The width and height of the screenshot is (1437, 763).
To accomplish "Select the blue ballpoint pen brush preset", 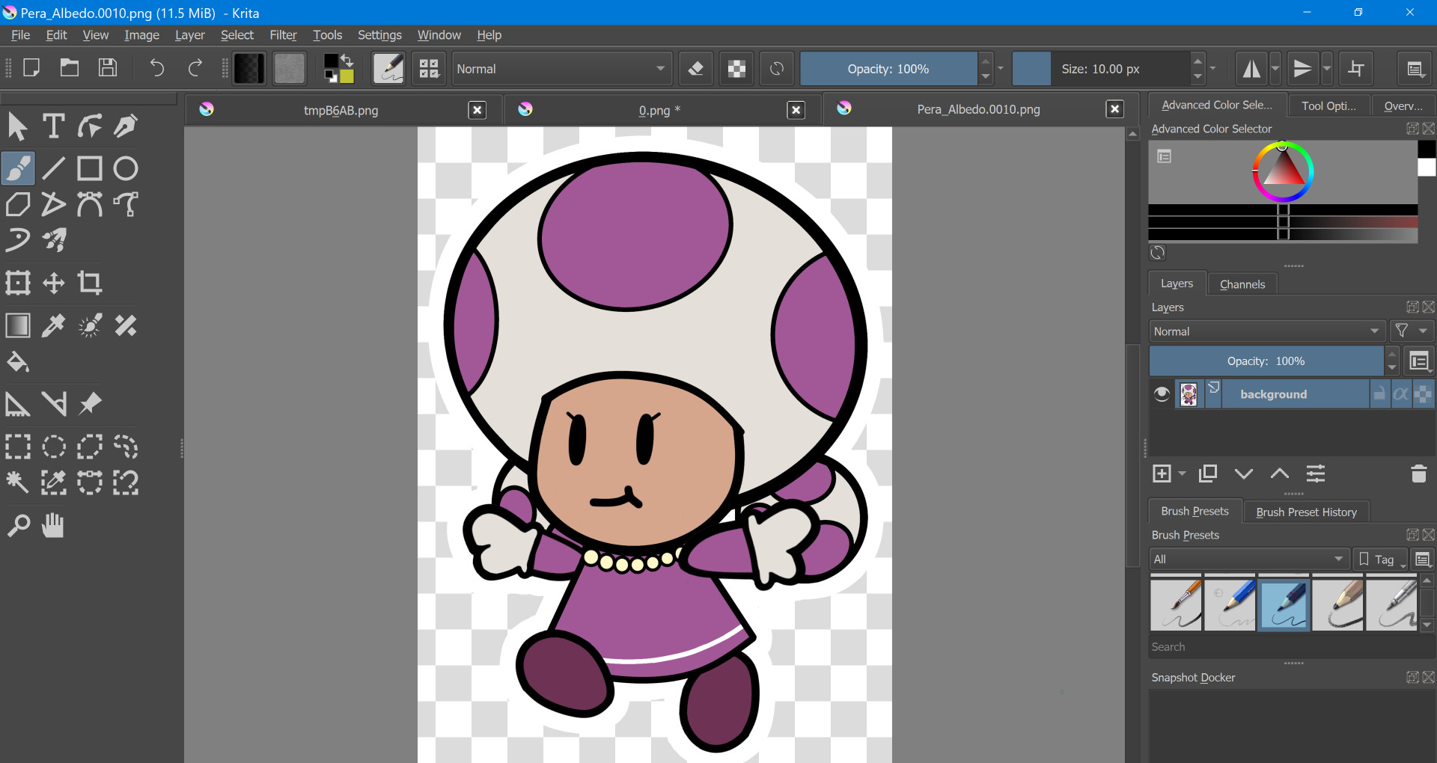I will (1283, 603).
